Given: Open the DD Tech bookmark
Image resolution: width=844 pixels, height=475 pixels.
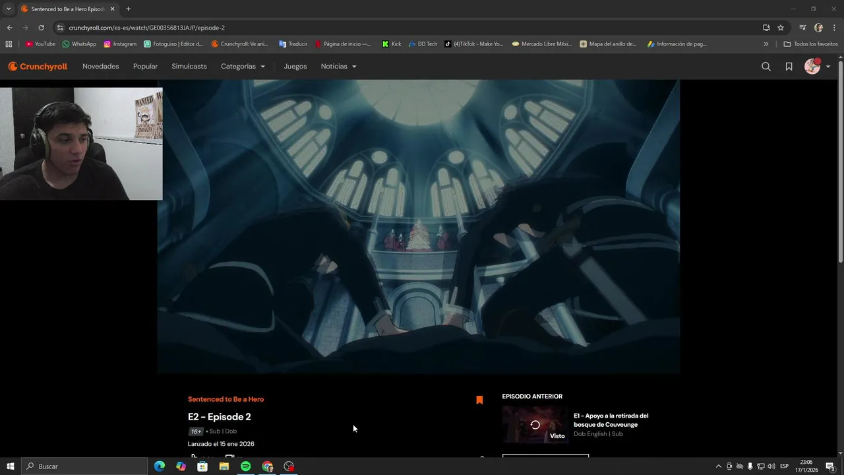Looking at the screenshot, I should tap(423, 44).
